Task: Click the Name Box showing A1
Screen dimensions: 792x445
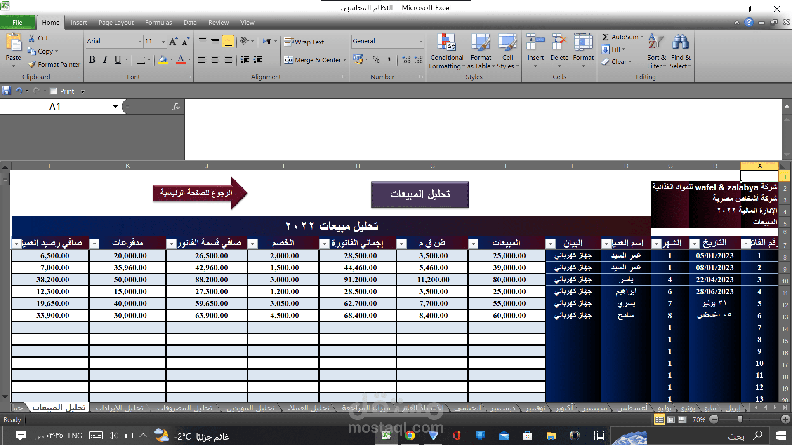Action: [x=56, y=107]
